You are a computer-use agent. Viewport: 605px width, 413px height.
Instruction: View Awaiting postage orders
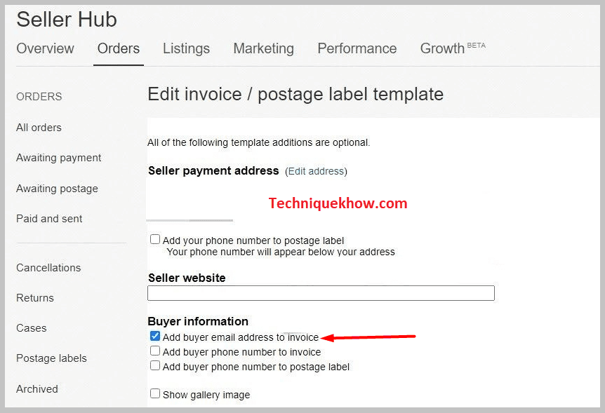tap(57, 189)
